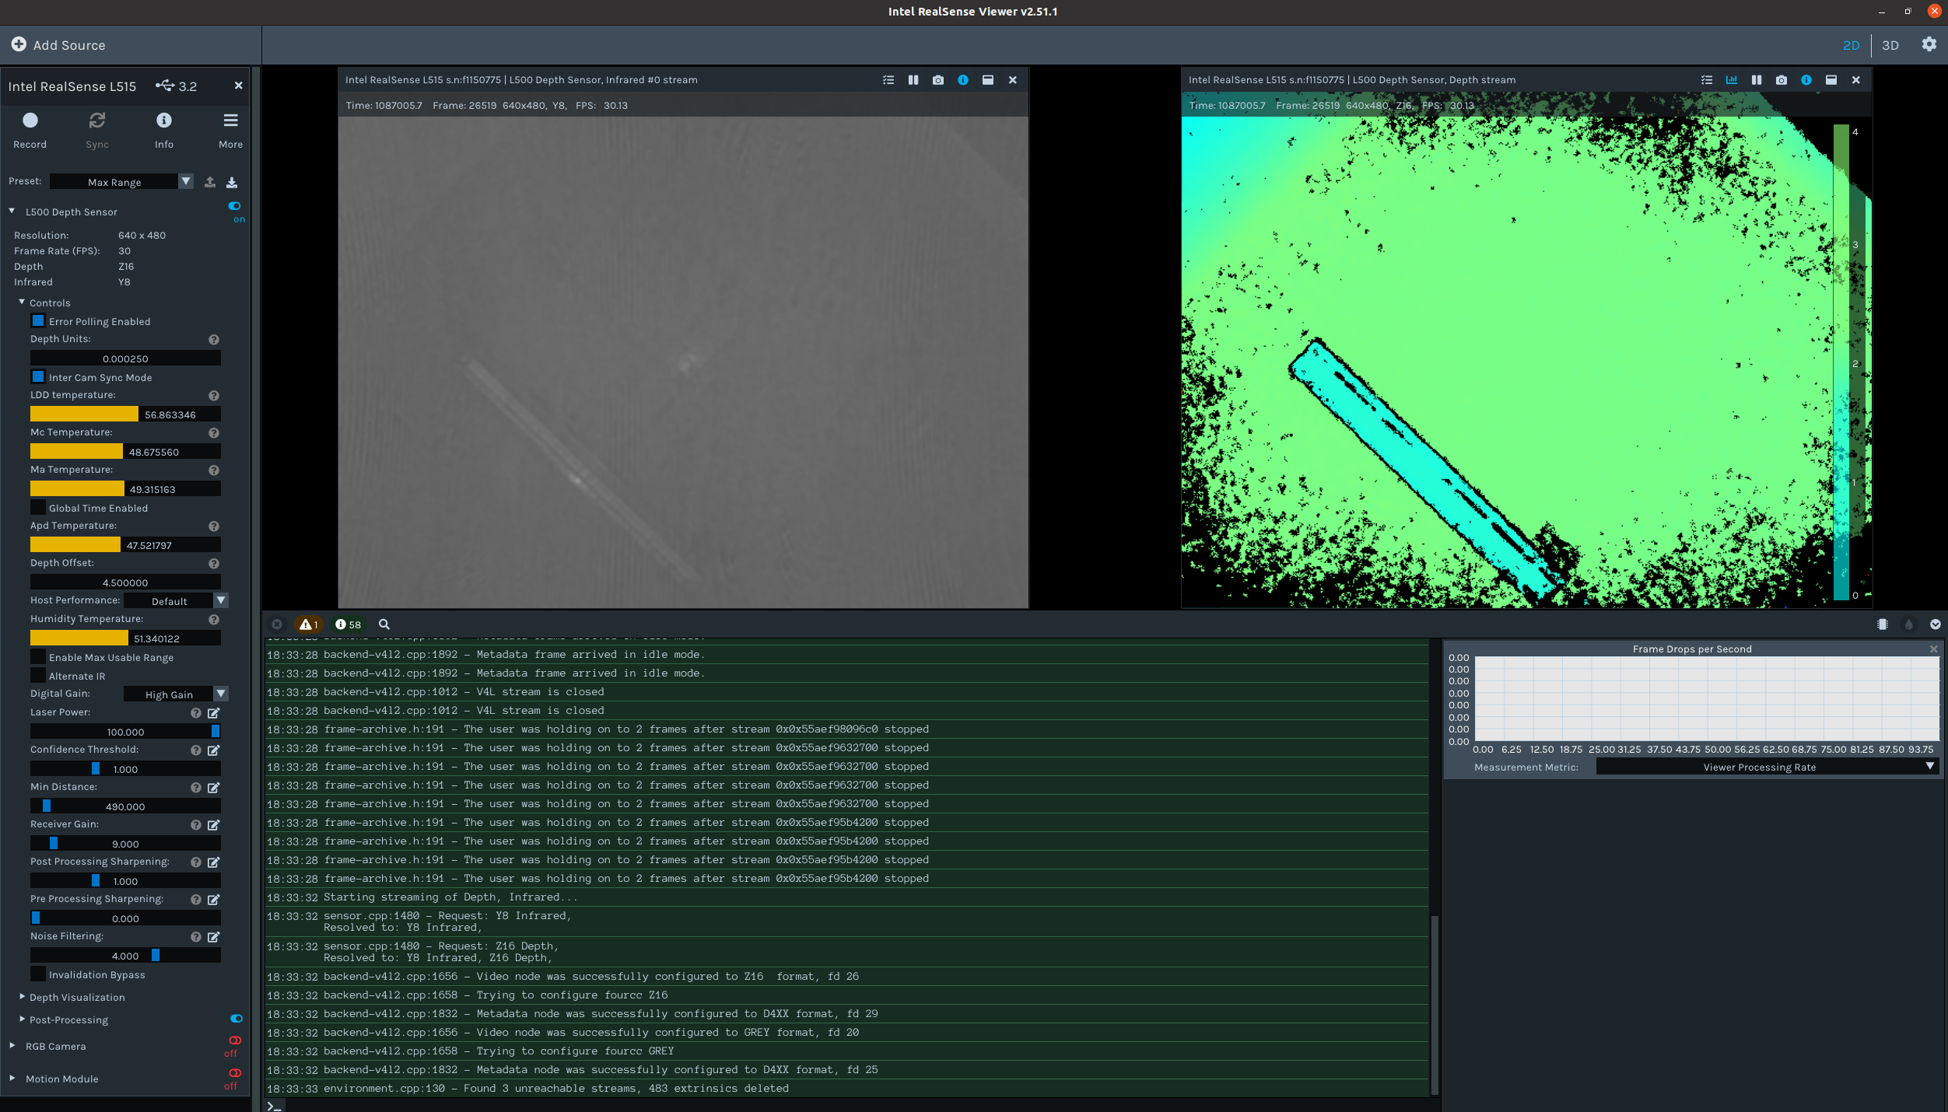Start recording with the Record button
The image size is (1948, 1112).
(30, 129)
